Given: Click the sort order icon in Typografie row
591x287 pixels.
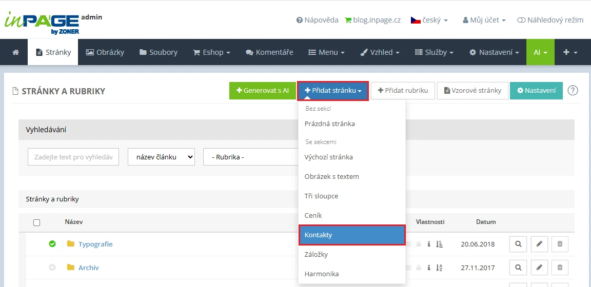Looking at the screenshot, I should [439, 244].
